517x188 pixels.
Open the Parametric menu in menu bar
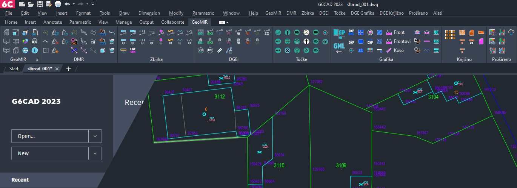tap(203, 13)
